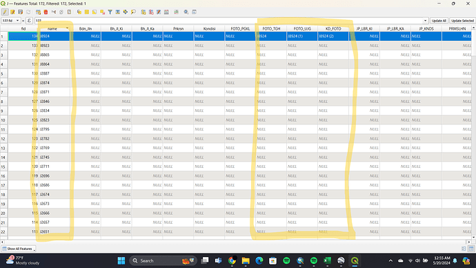Click the KD_FOTO column header
476x268 pixels.
333,28
